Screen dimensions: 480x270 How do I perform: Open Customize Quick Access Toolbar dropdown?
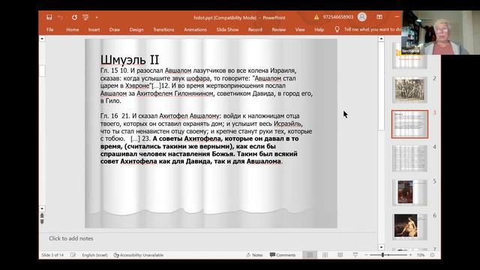click(97, 17)
